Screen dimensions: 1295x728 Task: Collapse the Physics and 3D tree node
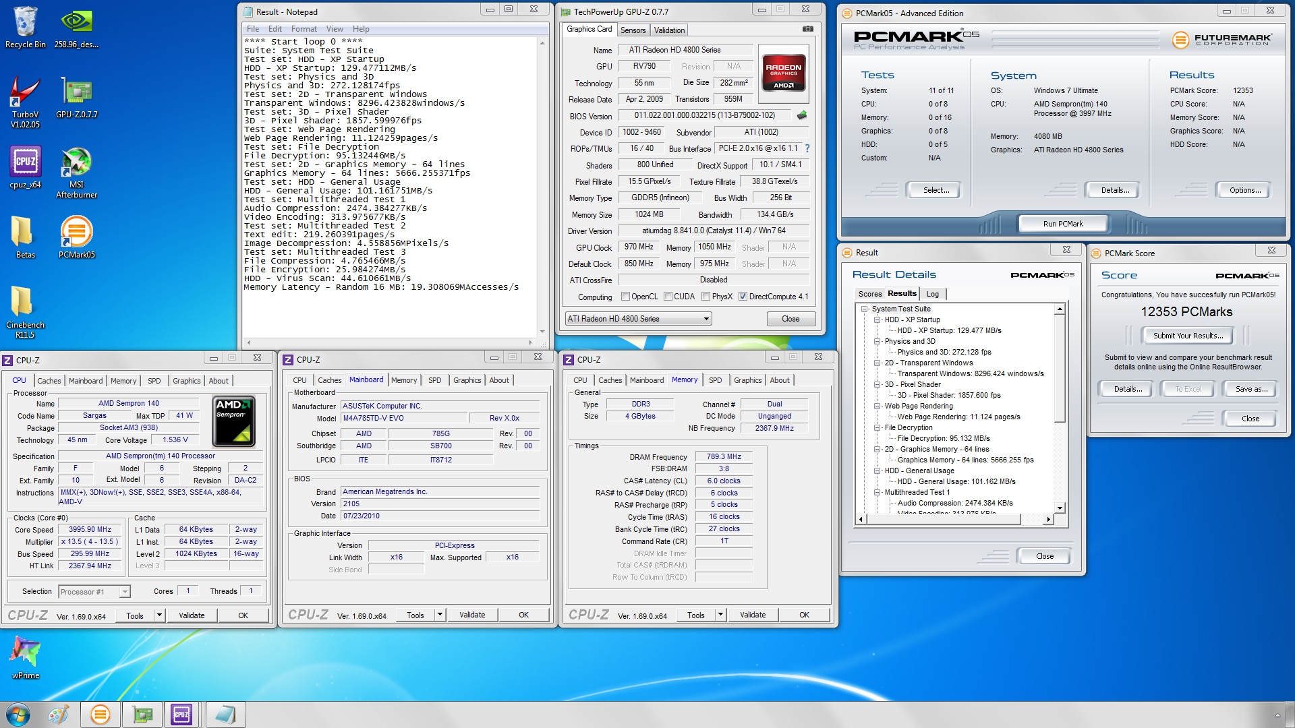(877, 341)
